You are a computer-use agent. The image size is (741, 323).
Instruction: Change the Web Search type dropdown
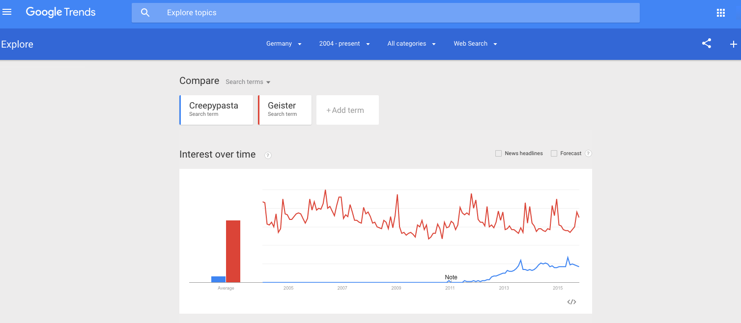pyautogui.click(x=475, y=44)
